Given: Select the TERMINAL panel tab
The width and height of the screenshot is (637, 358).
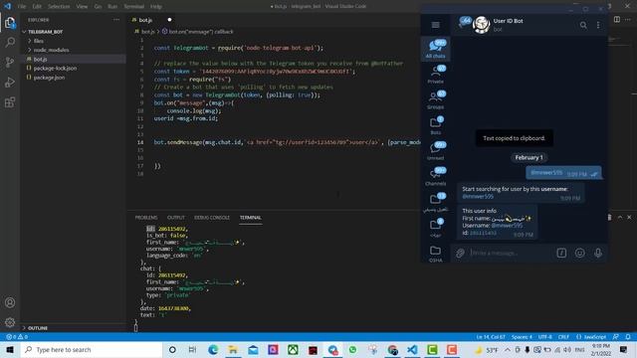Looking at the screenshot, I should [x=251, y=218].
